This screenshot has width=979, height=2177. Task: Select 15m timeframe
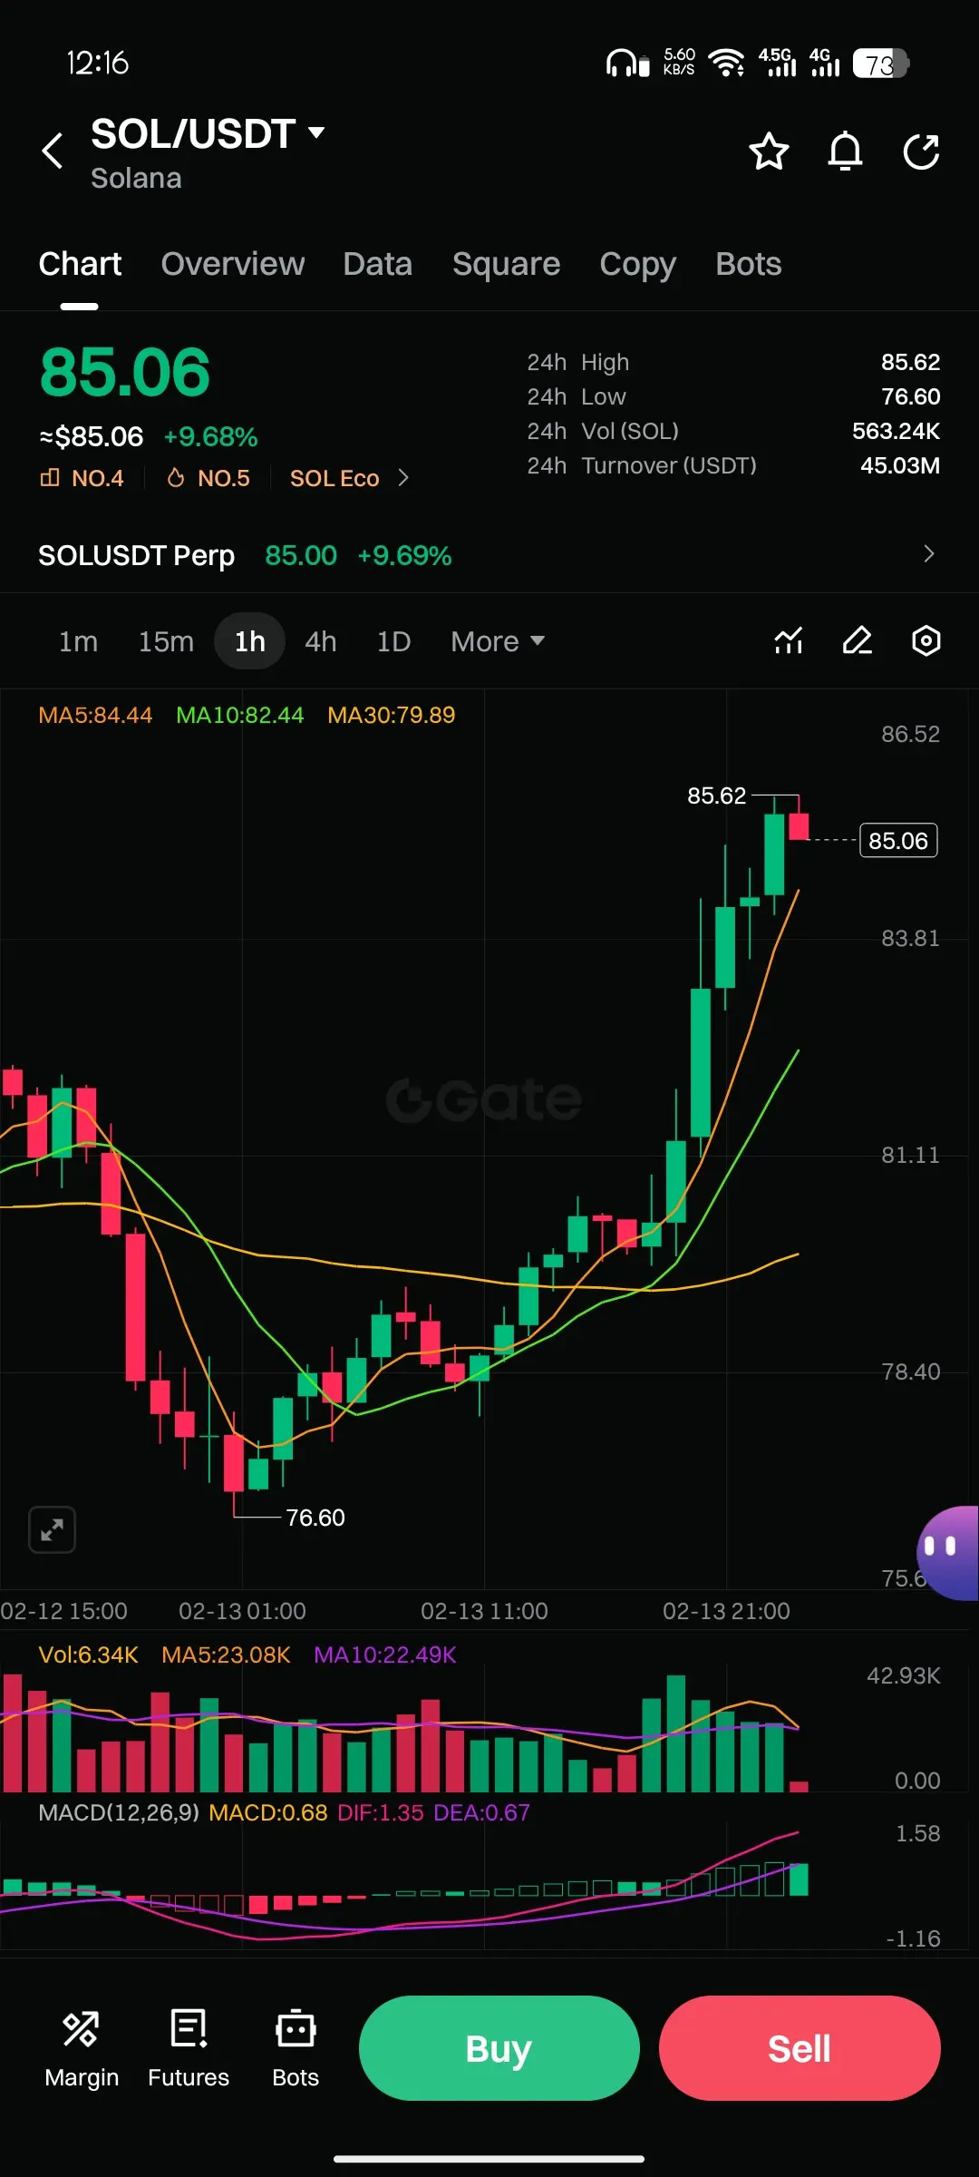coord(166,641)
